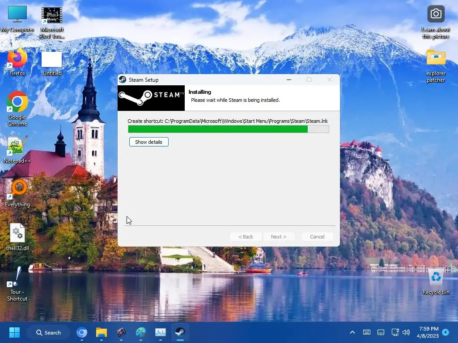Open File Explorer from the taskbar
This screenshot has width=458, height=343.
(x=102, y=332)
